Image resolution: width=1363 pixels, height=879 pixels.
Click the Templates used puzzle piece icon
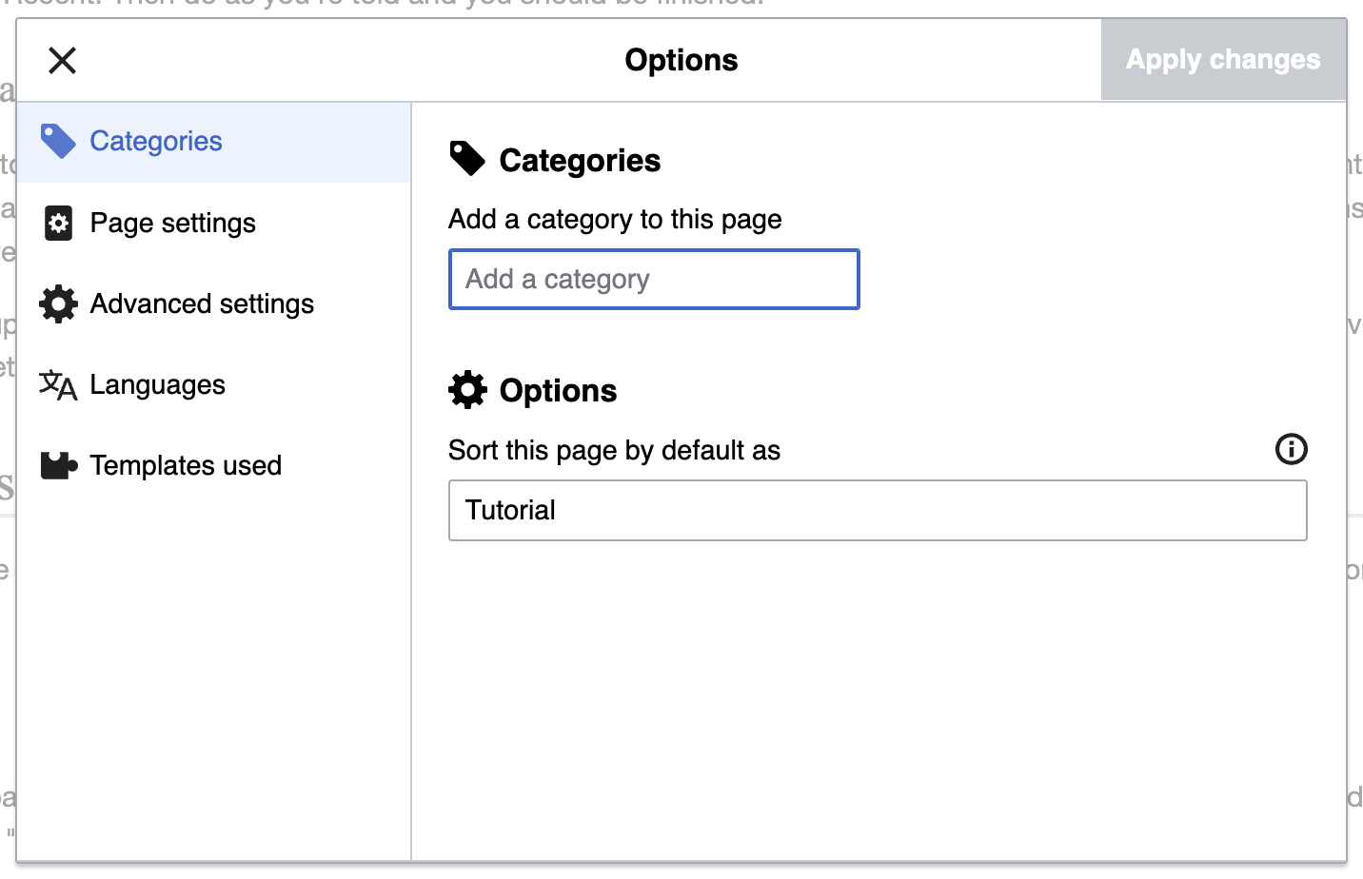coord(58,466)
